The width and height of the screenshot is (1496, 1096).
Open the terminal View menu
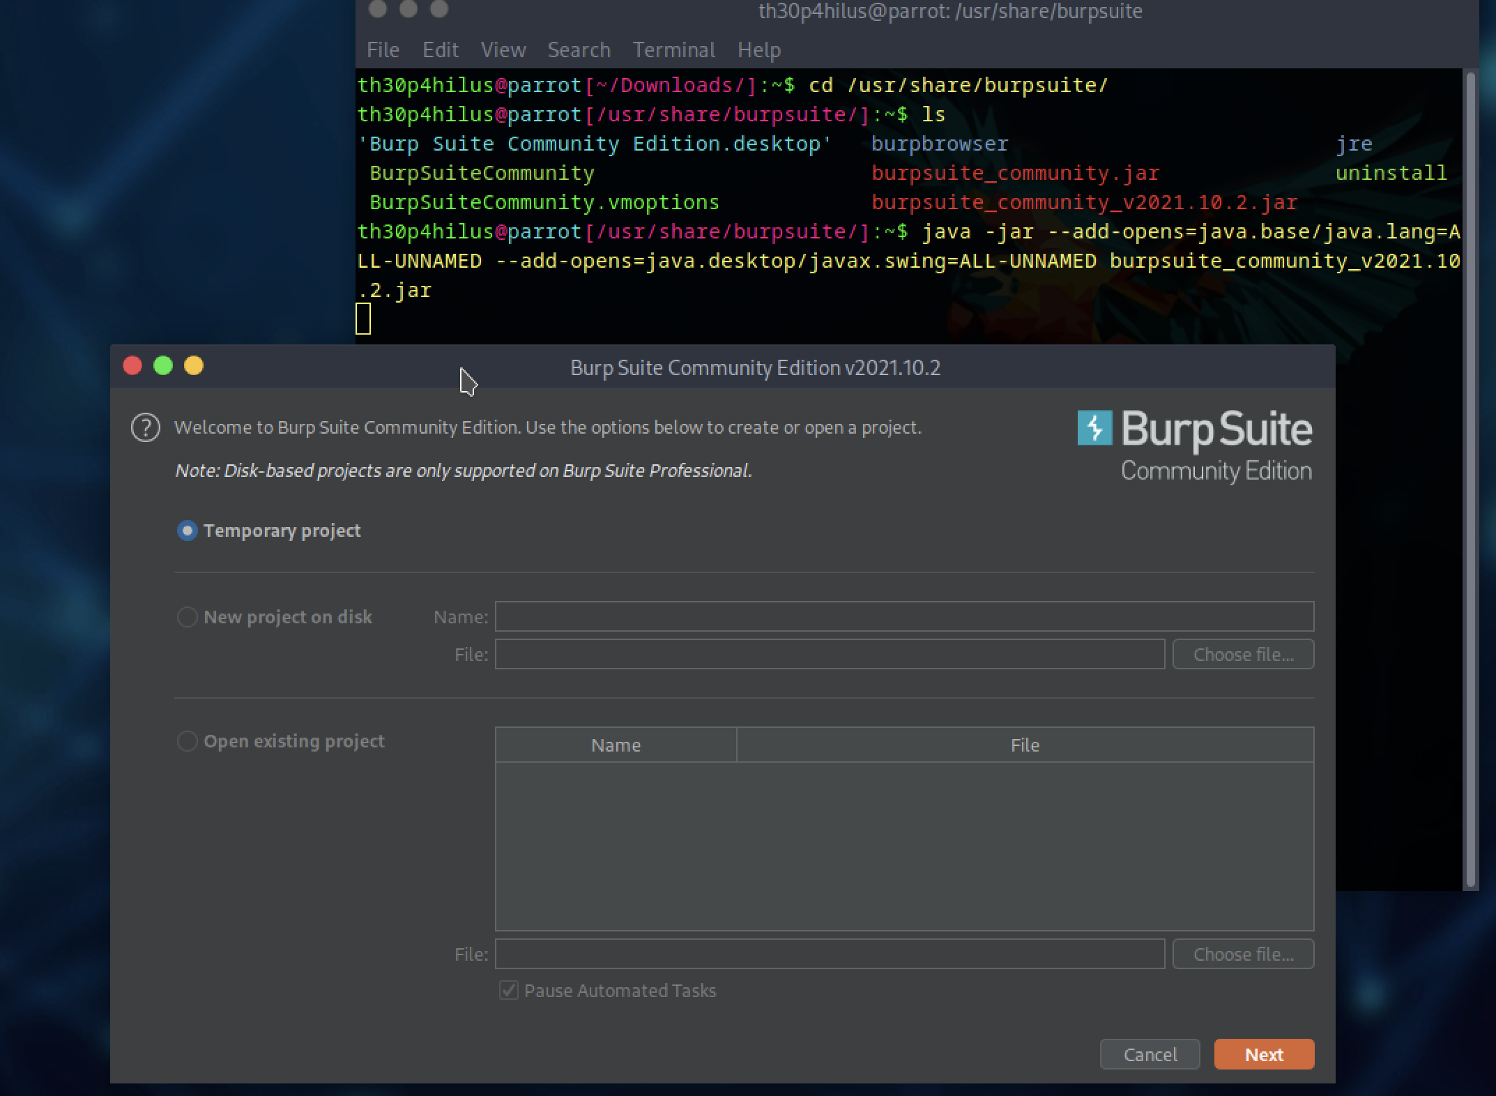coord(503,50)
